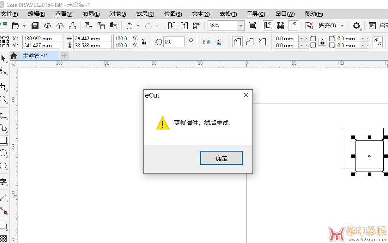The width and height of the screenshot is (388, 243).
Task: Click the 58% zoom level field
Action: pos(222,26)
